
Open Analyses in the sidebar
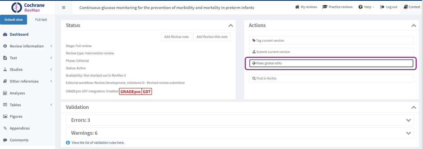point(17,93)
